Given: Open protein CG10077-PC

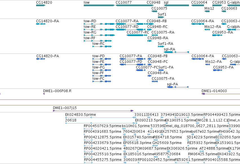Looking at the screenshot, I should pos(140,70).
